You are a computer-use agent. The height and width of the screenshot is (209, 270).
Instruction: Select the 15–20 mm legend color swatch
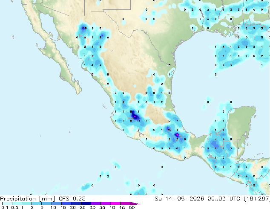coord(66,203)
